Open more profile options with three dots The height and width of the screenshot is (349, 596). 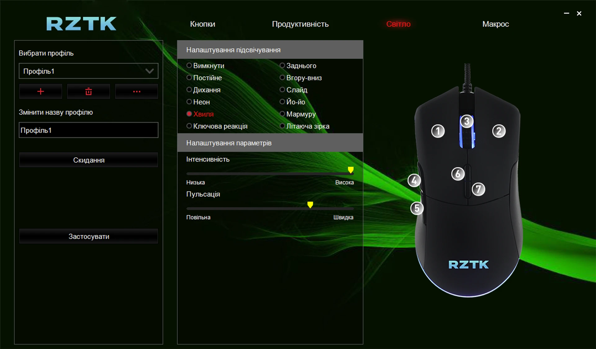pyautogui.click(x=137, y=92)
